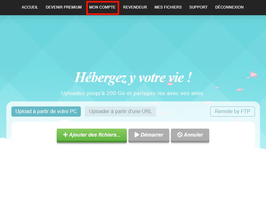Cancel upload with the Annuler button
The width and height of the screenshot is (266, 224).
pos(190,135)
